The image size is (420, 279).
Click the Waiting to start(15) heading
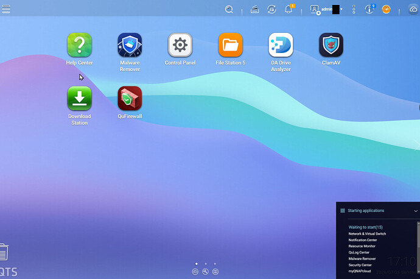pos(365,227)
